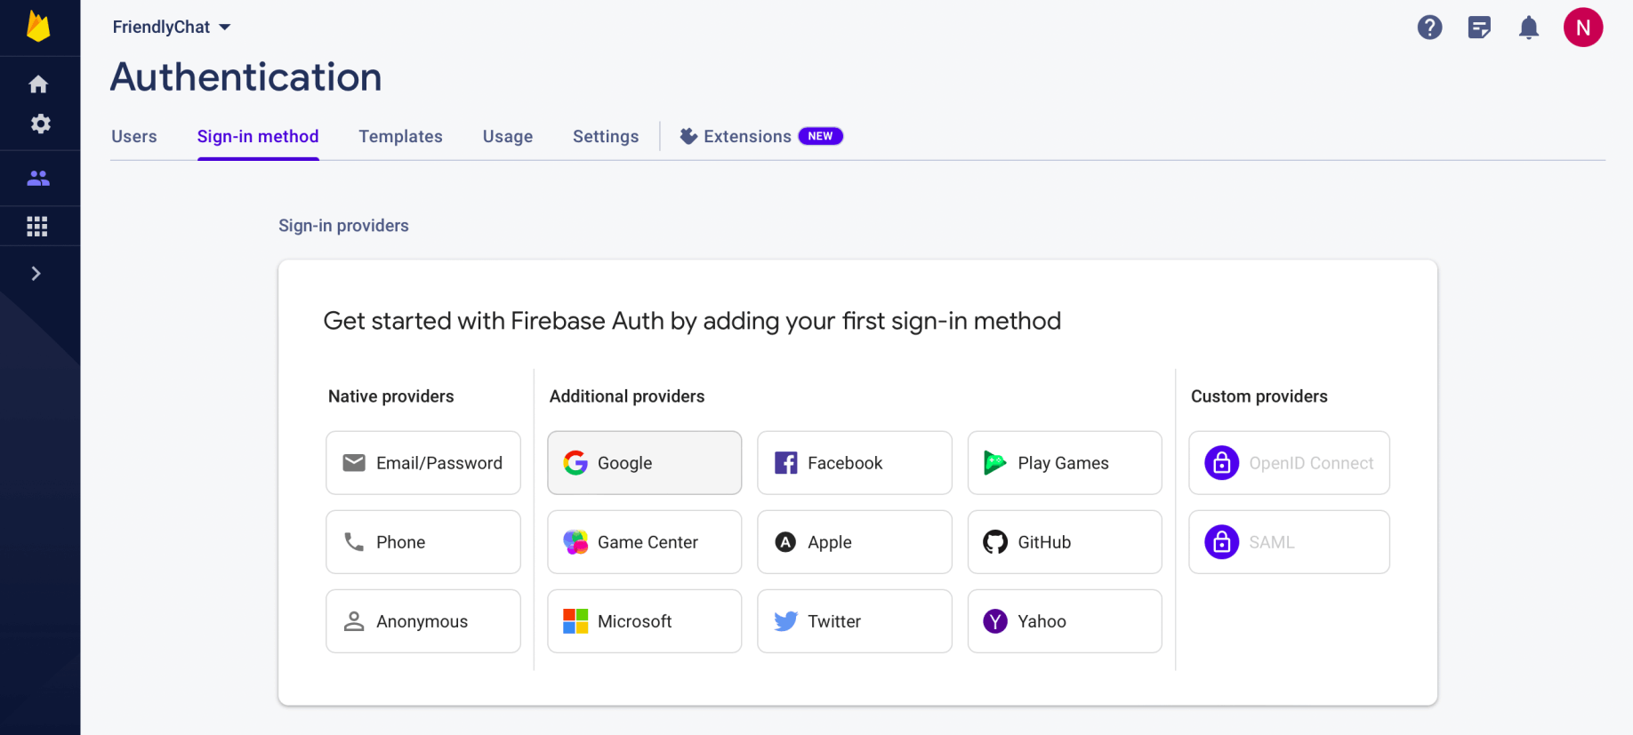Go to Project Overview home icon

point(38,84)
